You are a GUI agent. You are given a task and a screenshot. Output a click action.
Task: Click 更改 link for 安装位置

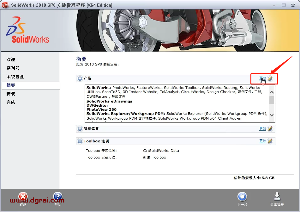263,128
